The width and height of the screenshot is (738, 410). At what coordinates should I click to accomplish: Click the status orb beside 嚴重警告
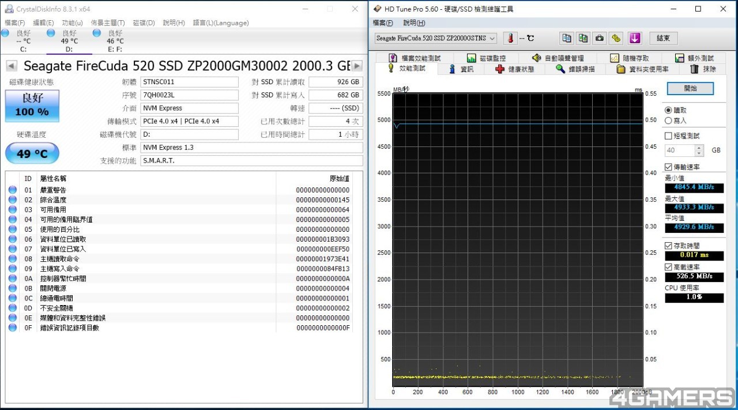click(13, 190)
